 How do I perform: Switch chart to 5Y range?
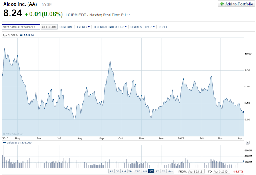click(164, 171)
